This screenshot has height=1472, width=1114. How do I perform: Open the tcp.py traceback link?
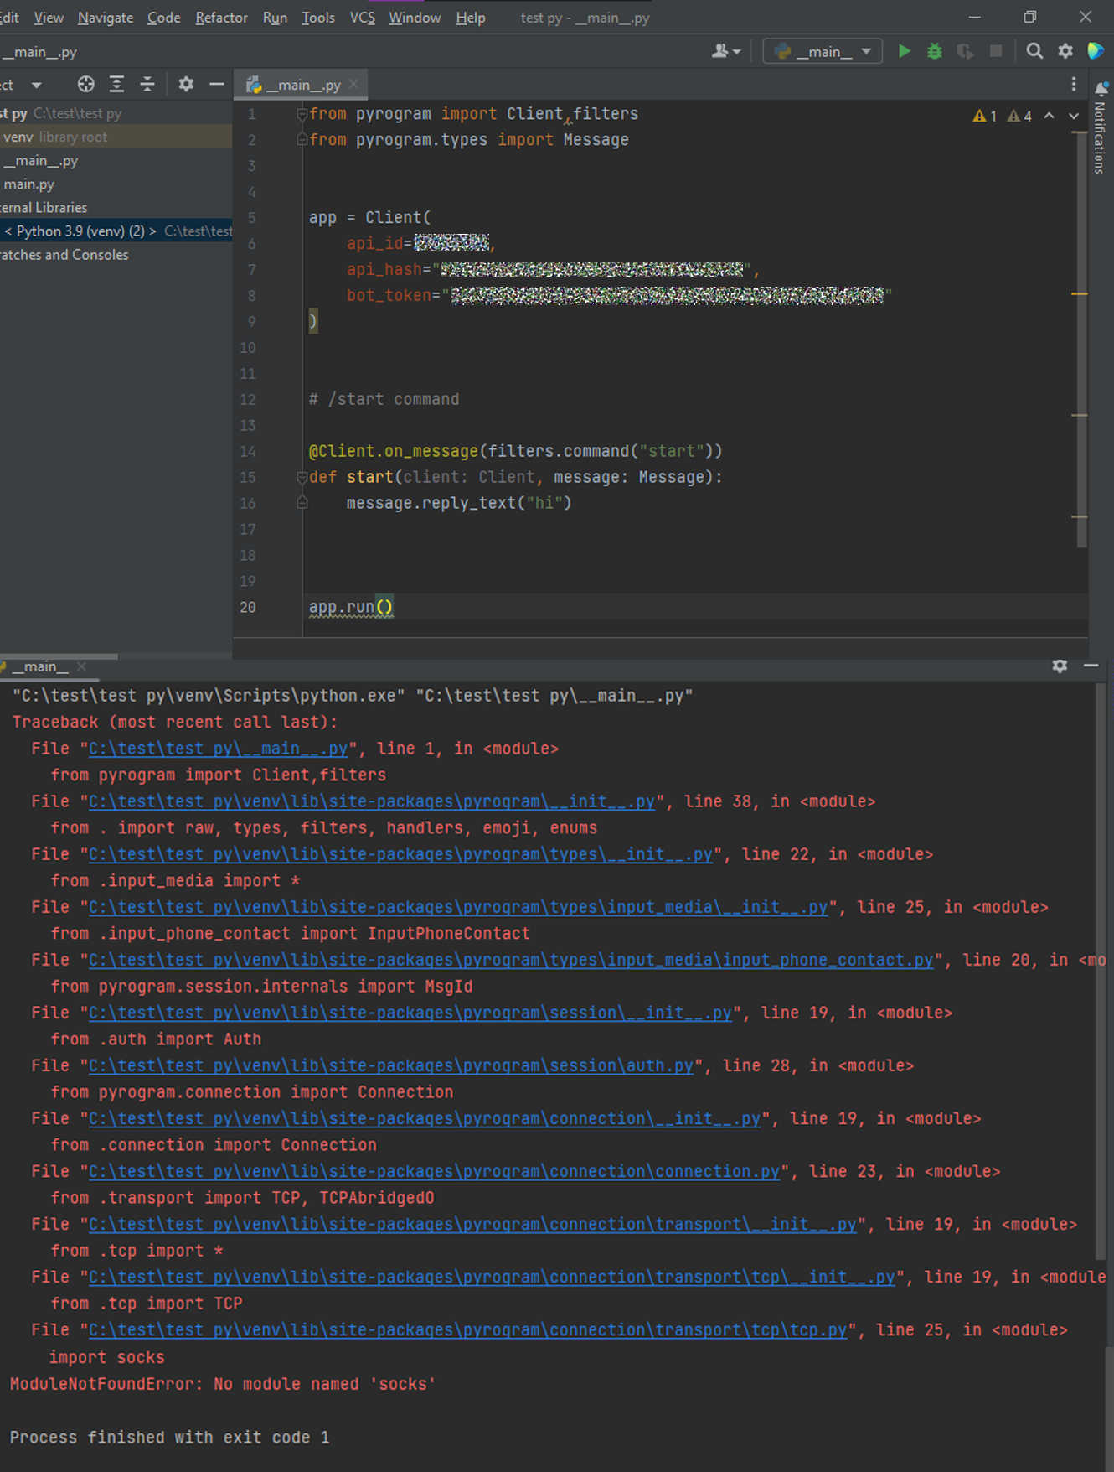click(x=467, y=1330)
